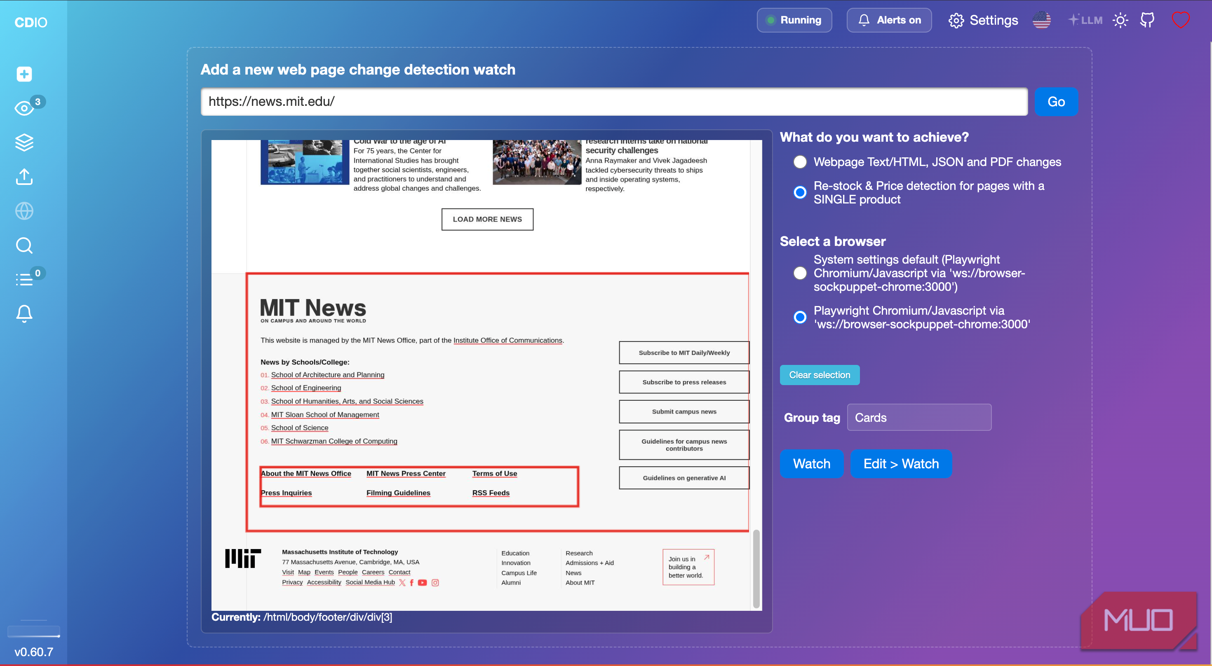Click the CDIO logo
Viewport: 1212px width, 666px height.
(31, 22)
